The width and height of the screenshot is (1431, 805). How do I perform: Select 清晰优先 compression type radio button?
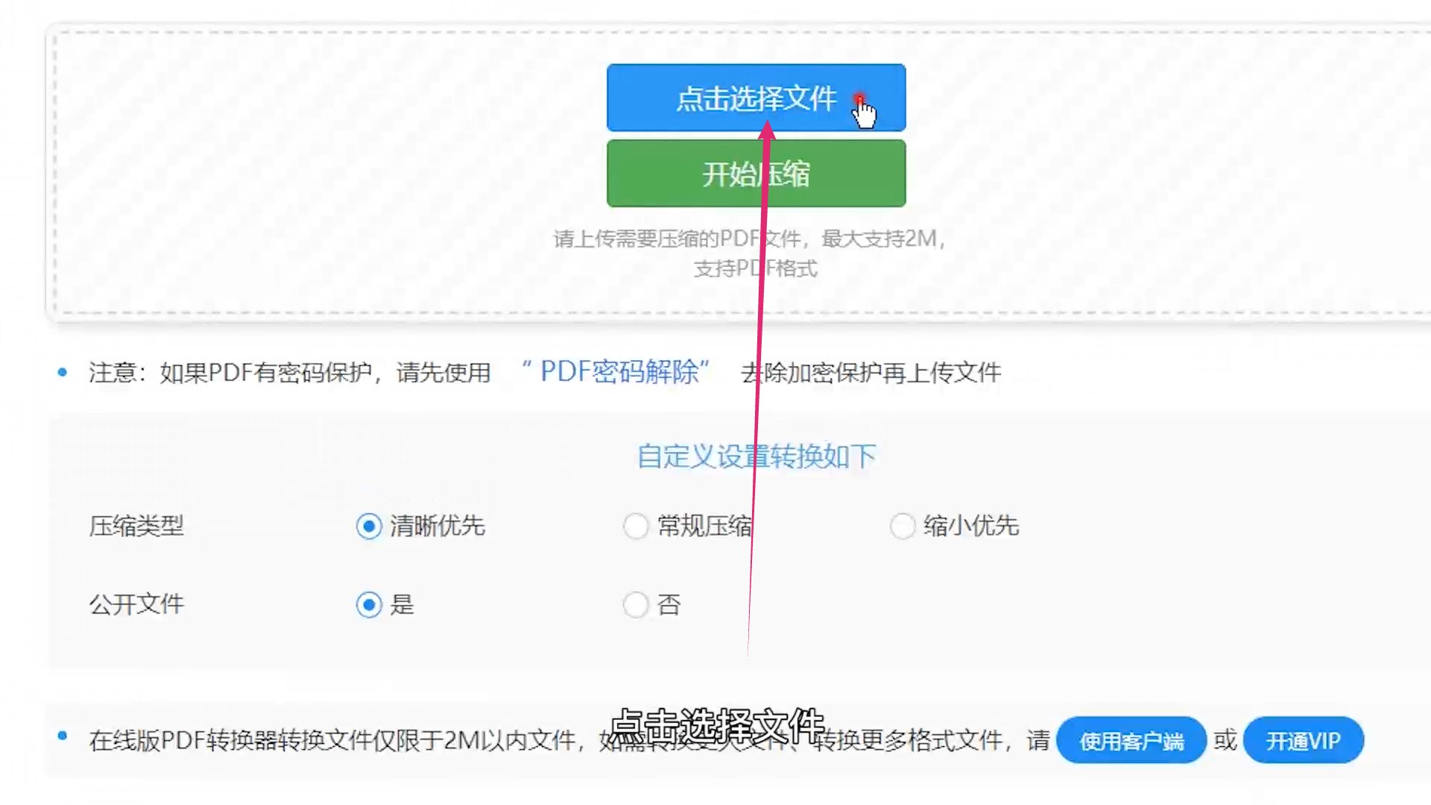[370, 525]
